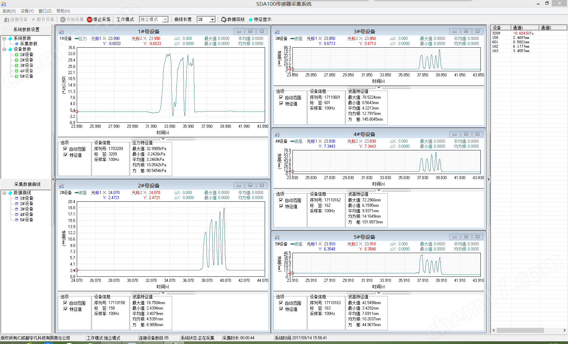
Task: Select row 3209 in channel data table
Action: (529, 33)
